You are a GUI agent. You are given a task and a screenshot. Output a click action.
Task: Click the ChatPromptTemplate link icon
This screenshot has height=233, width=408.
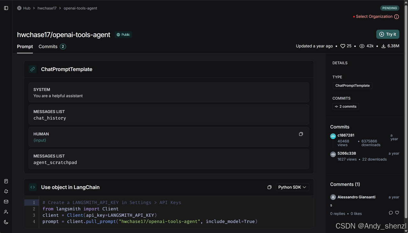33,69
